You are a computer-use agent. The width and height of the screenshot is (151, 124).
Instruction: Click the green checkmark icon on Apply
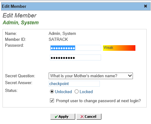[56, 117]
